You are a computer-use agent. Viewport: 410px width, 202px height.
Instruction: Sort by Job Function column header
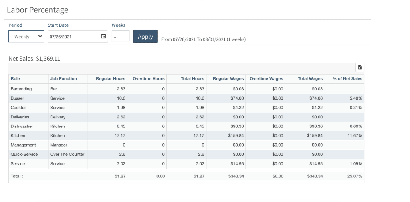point(63,79)
